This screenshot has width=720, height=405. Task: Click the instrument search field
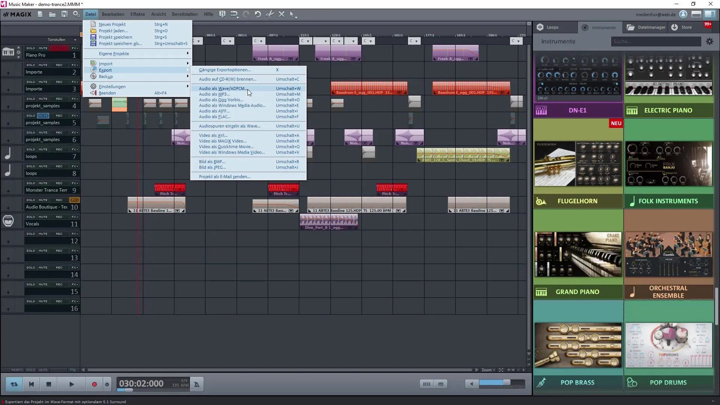click(656, 41)
